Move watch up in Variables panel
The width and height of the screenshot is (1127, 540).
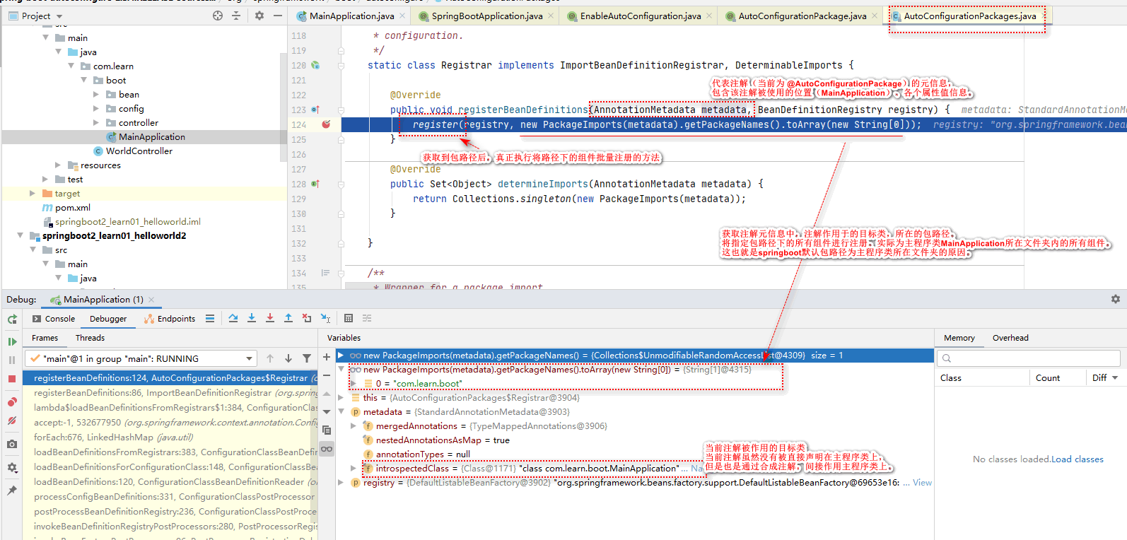click(x=327, y=394)
